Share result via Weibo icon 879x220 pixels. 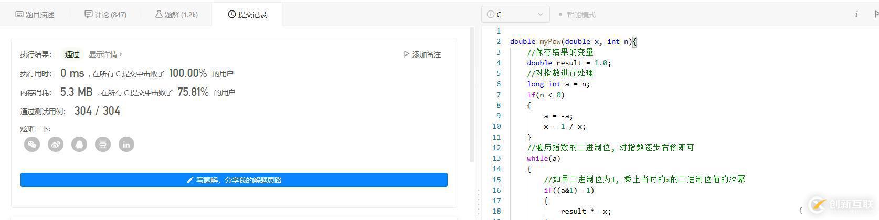pos(56,145)
